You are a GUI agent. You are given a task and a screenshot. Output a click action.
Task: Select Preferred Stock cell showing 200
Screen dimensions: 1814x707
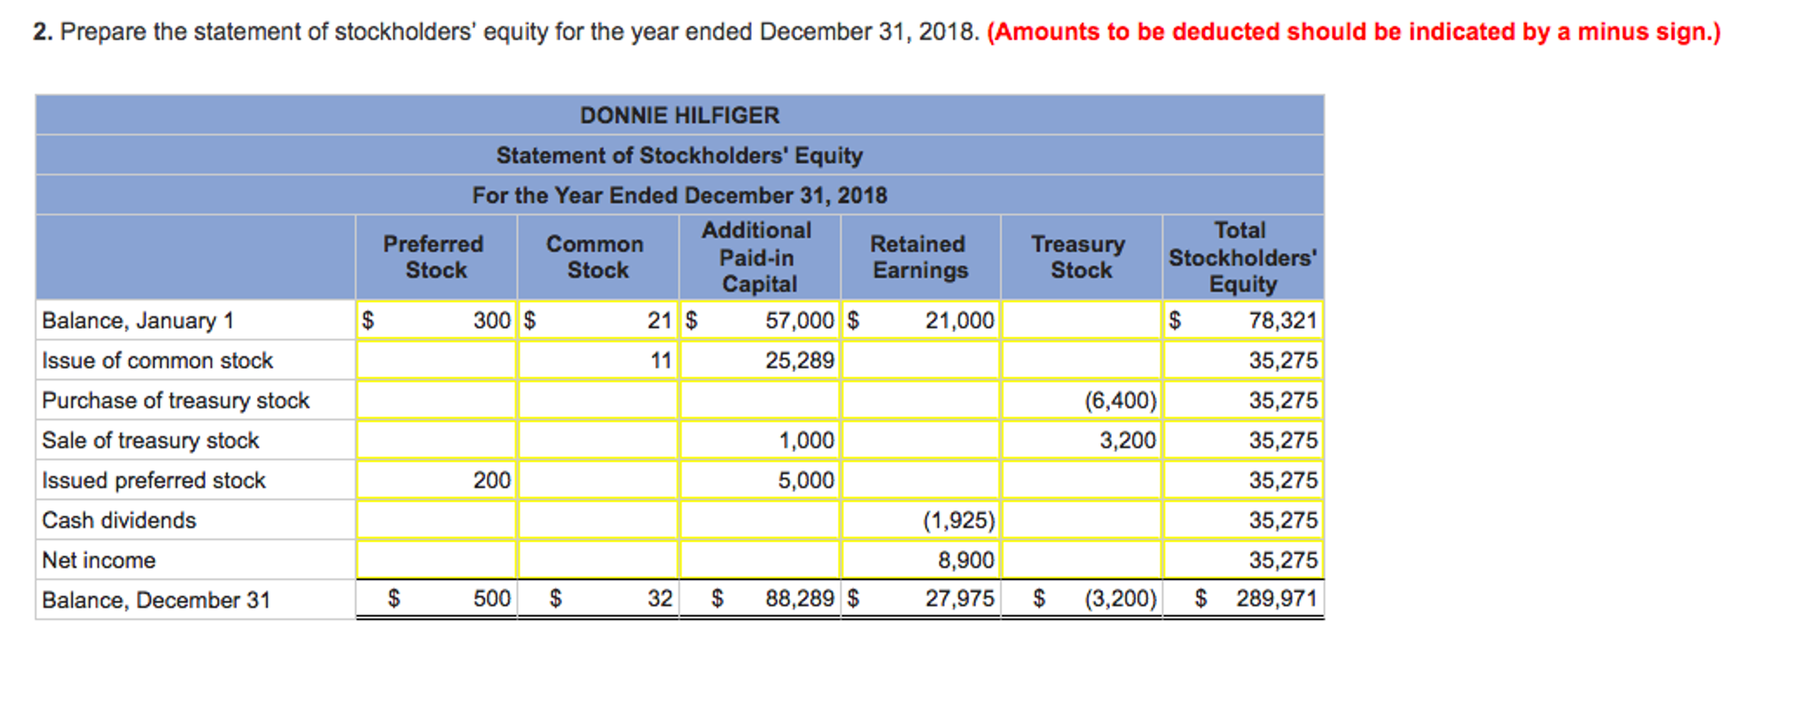coord(436,480)
